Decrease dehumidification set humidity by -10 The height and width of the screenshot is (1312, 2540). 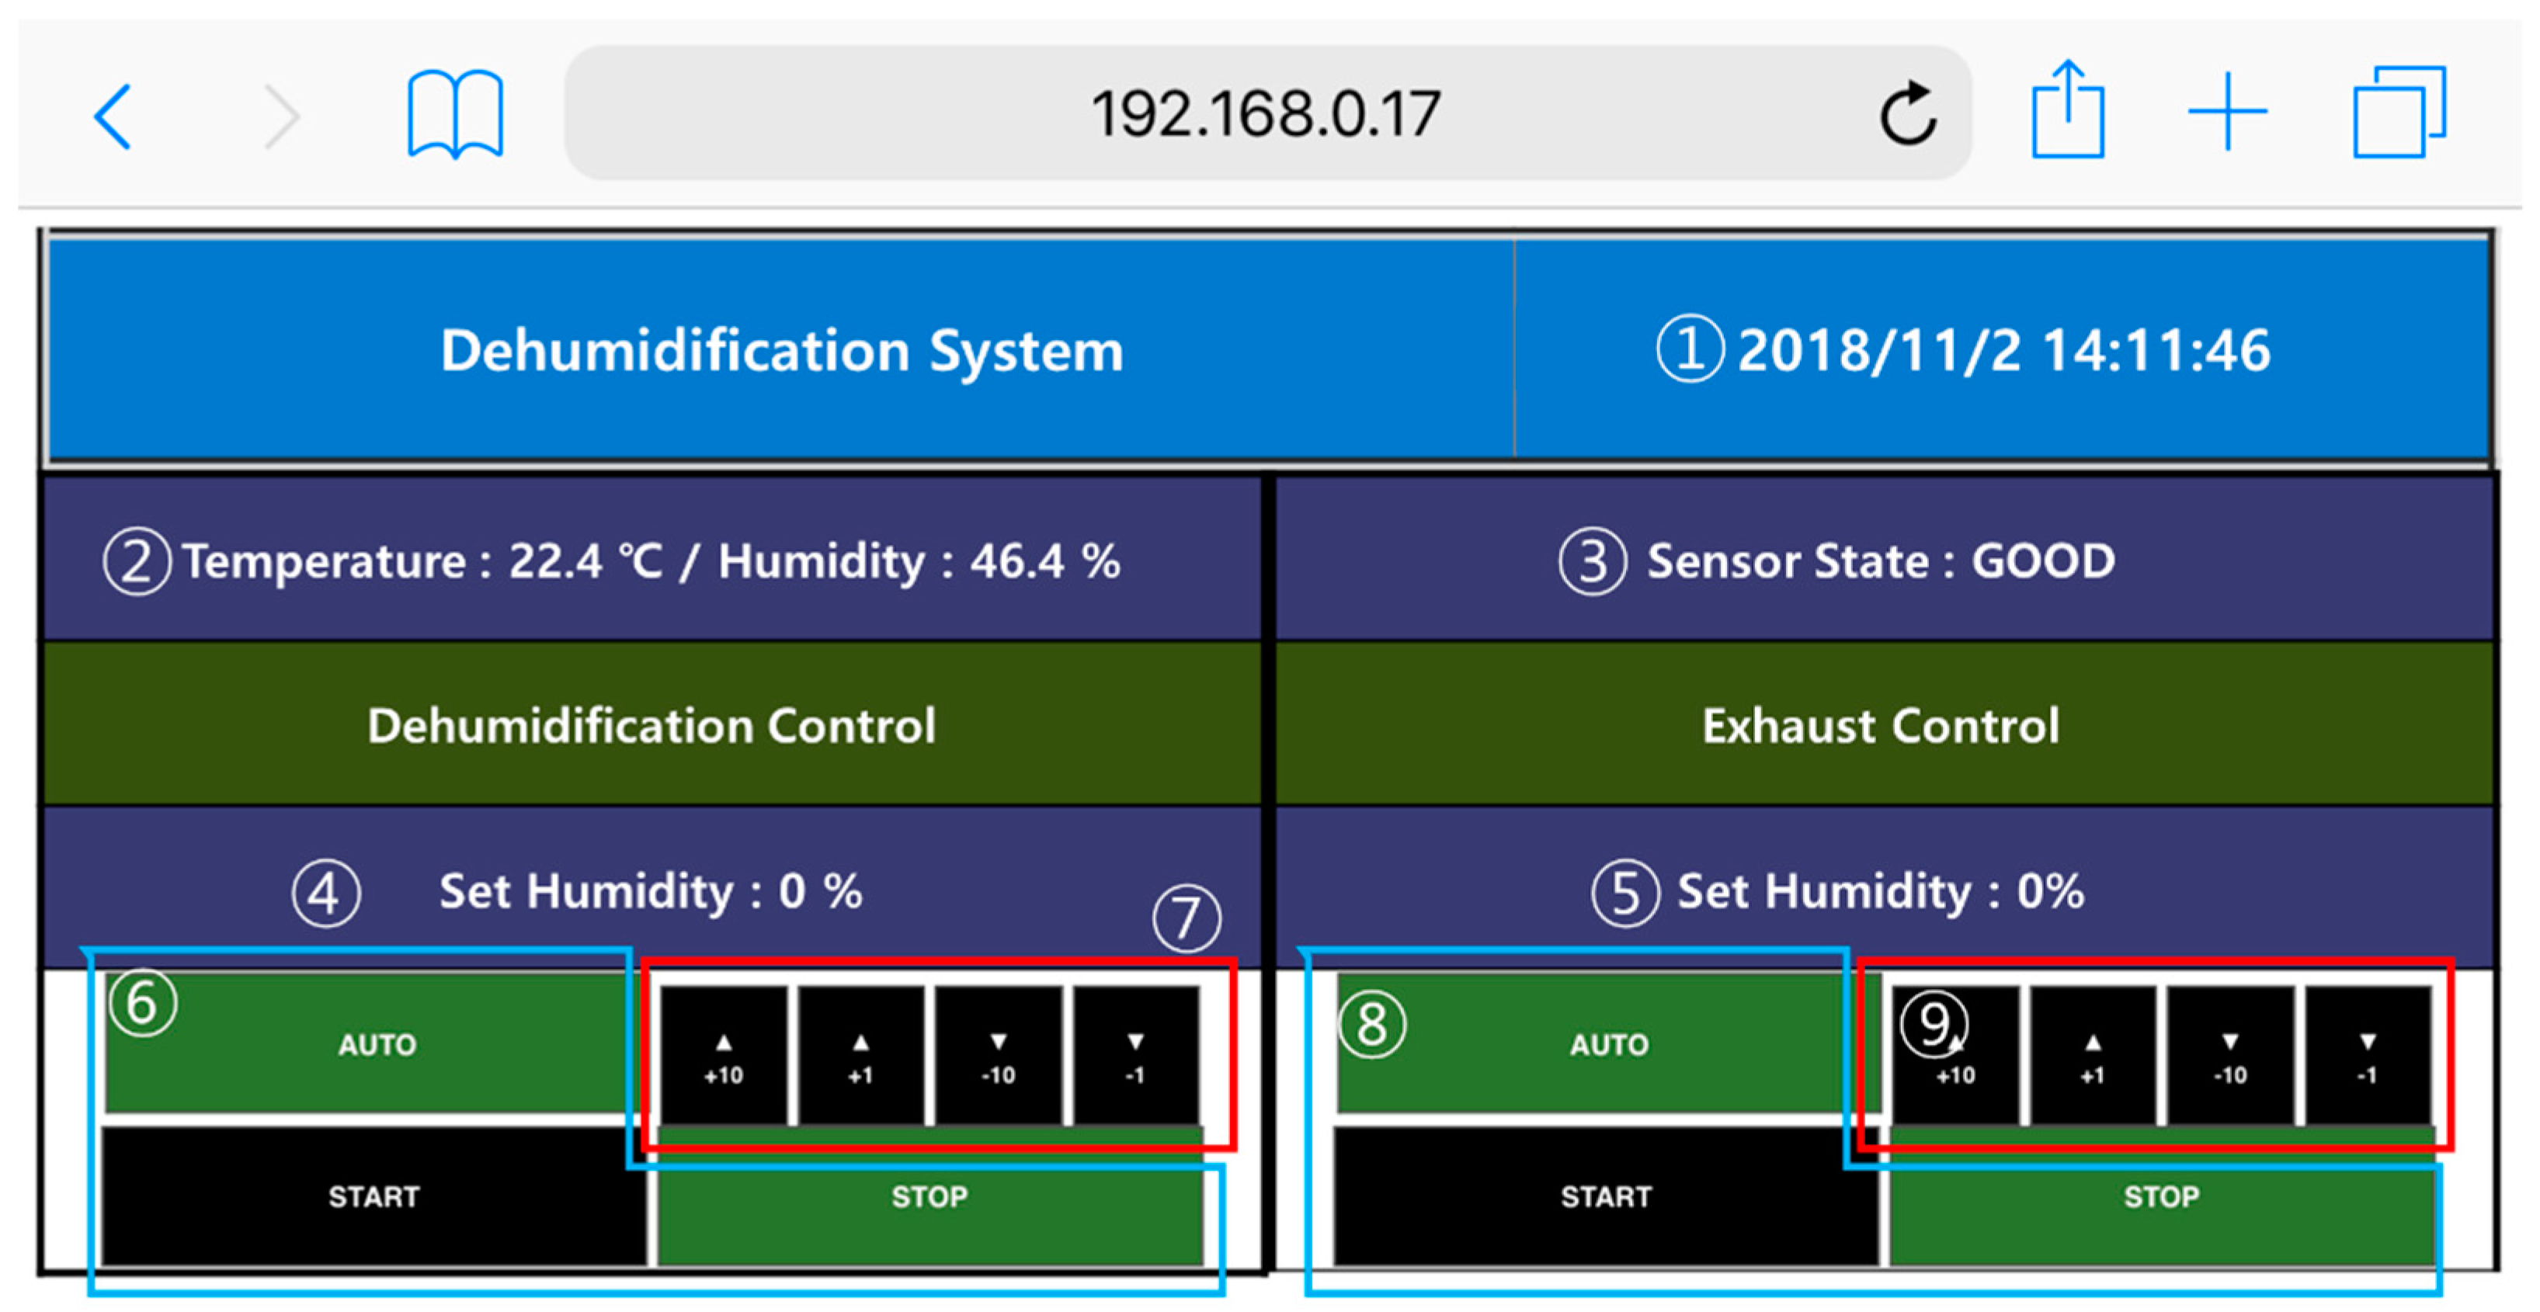998,1055
